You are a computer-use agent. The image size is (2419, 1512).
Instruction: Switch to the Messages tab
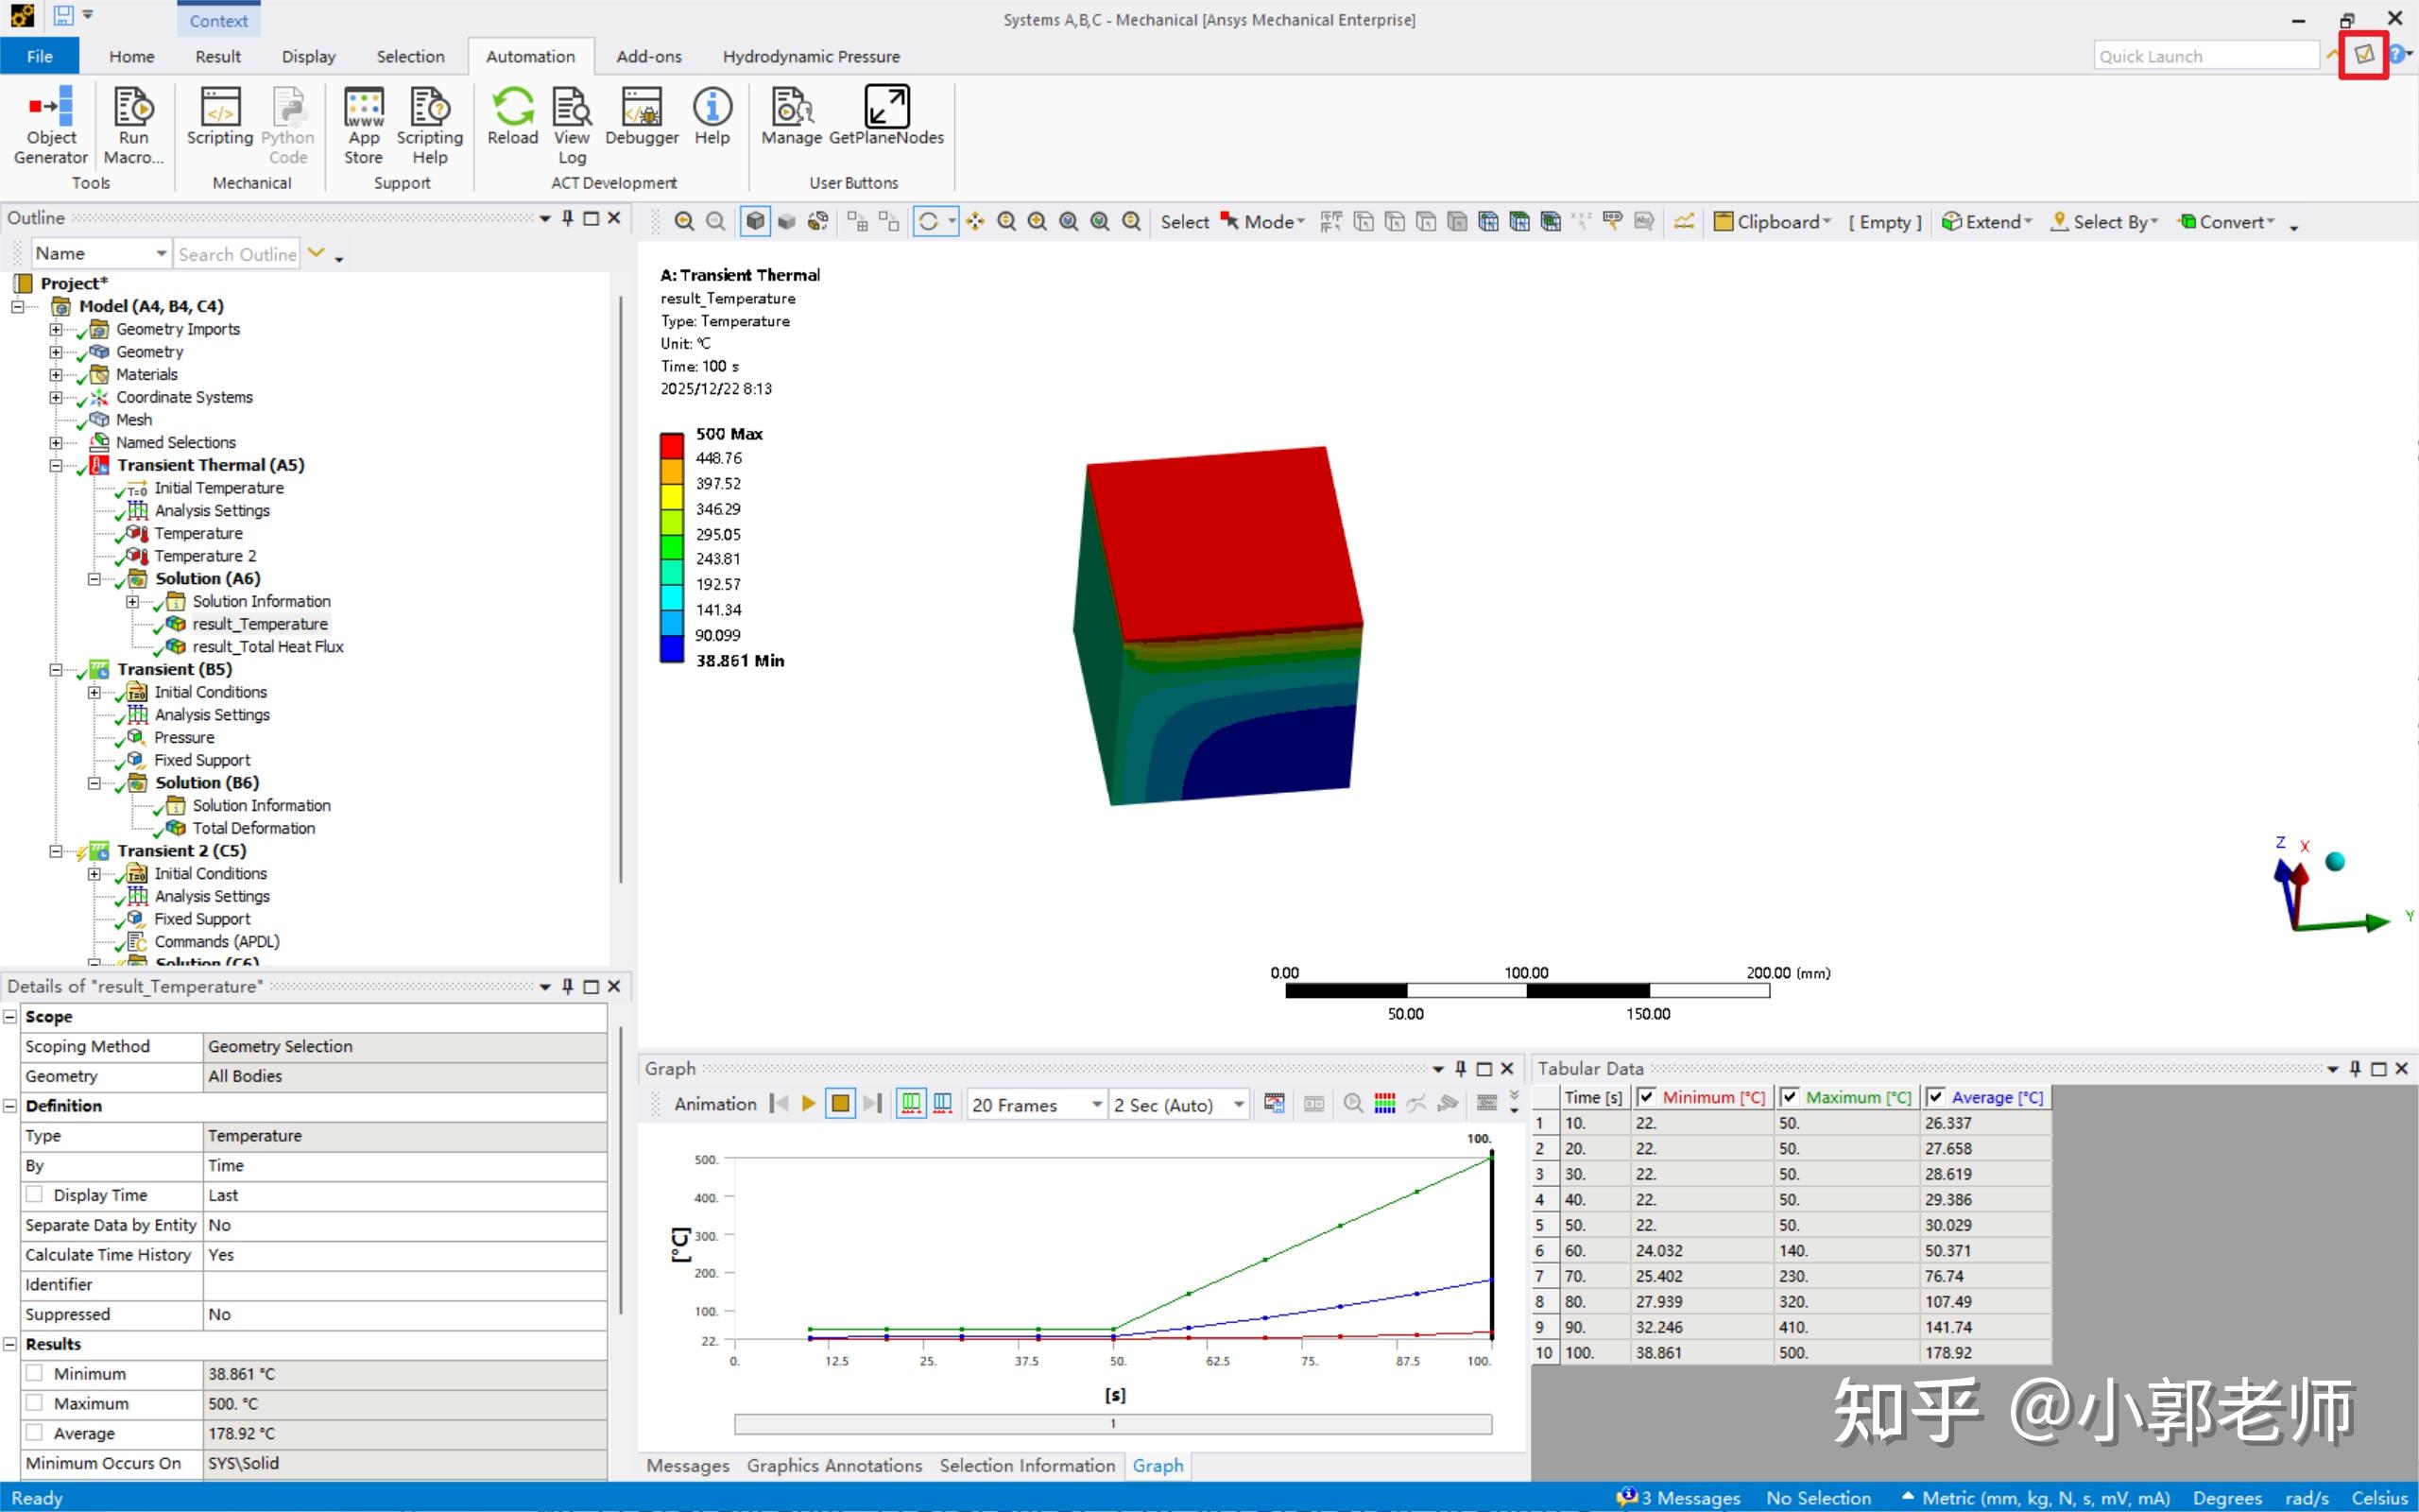pyautogui.click(x=688, y=1465)
